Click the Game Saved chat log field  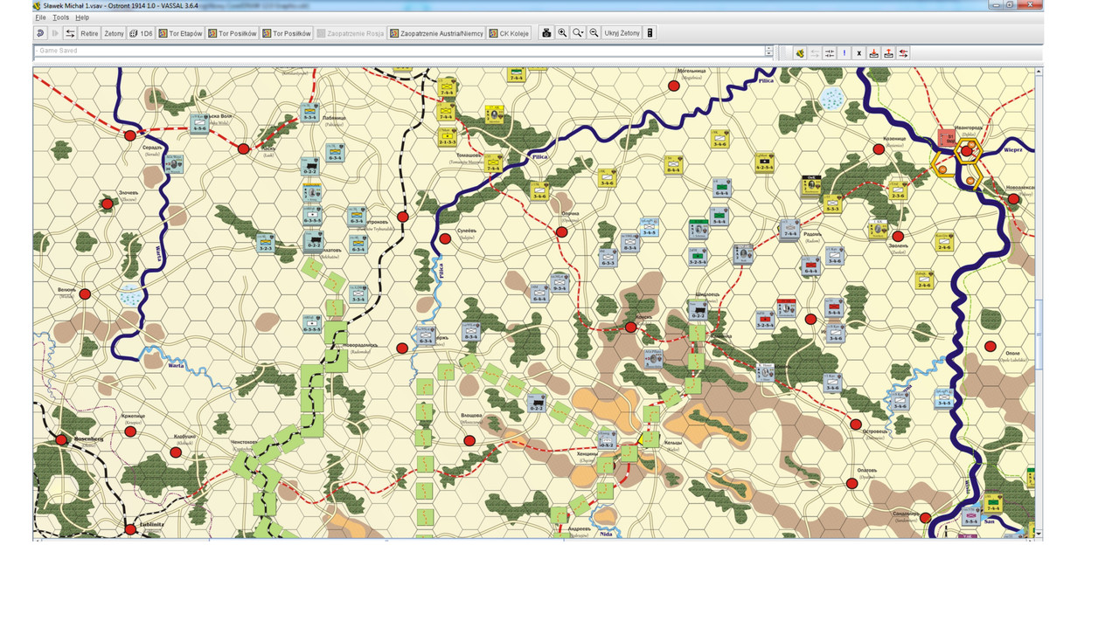click(x=399, y=52)
